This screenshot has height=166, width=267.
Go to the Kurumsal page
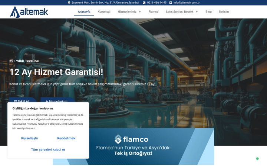tap(104, 12)
